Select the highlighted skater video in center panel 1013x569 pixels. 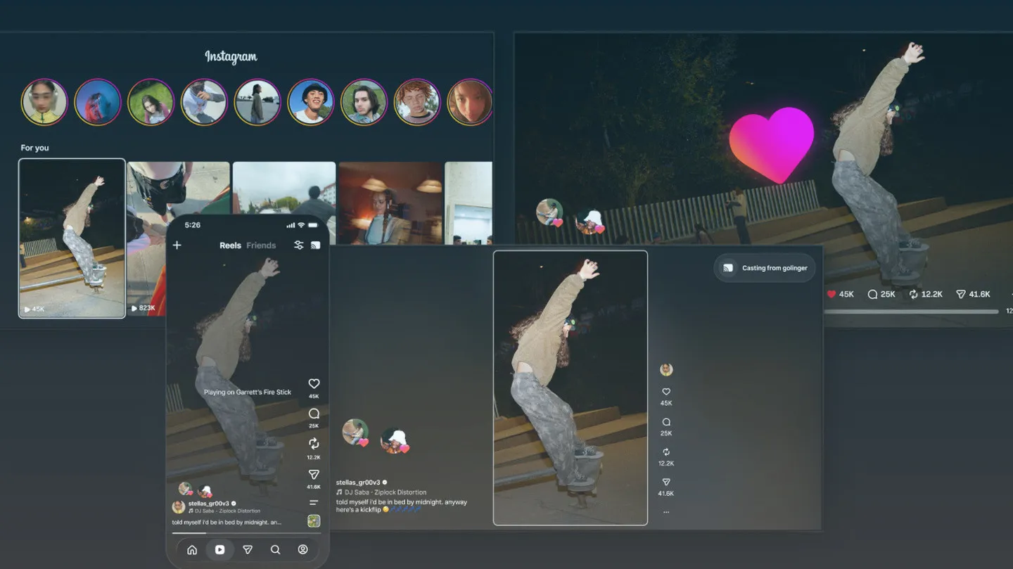(x=571, y=388)
